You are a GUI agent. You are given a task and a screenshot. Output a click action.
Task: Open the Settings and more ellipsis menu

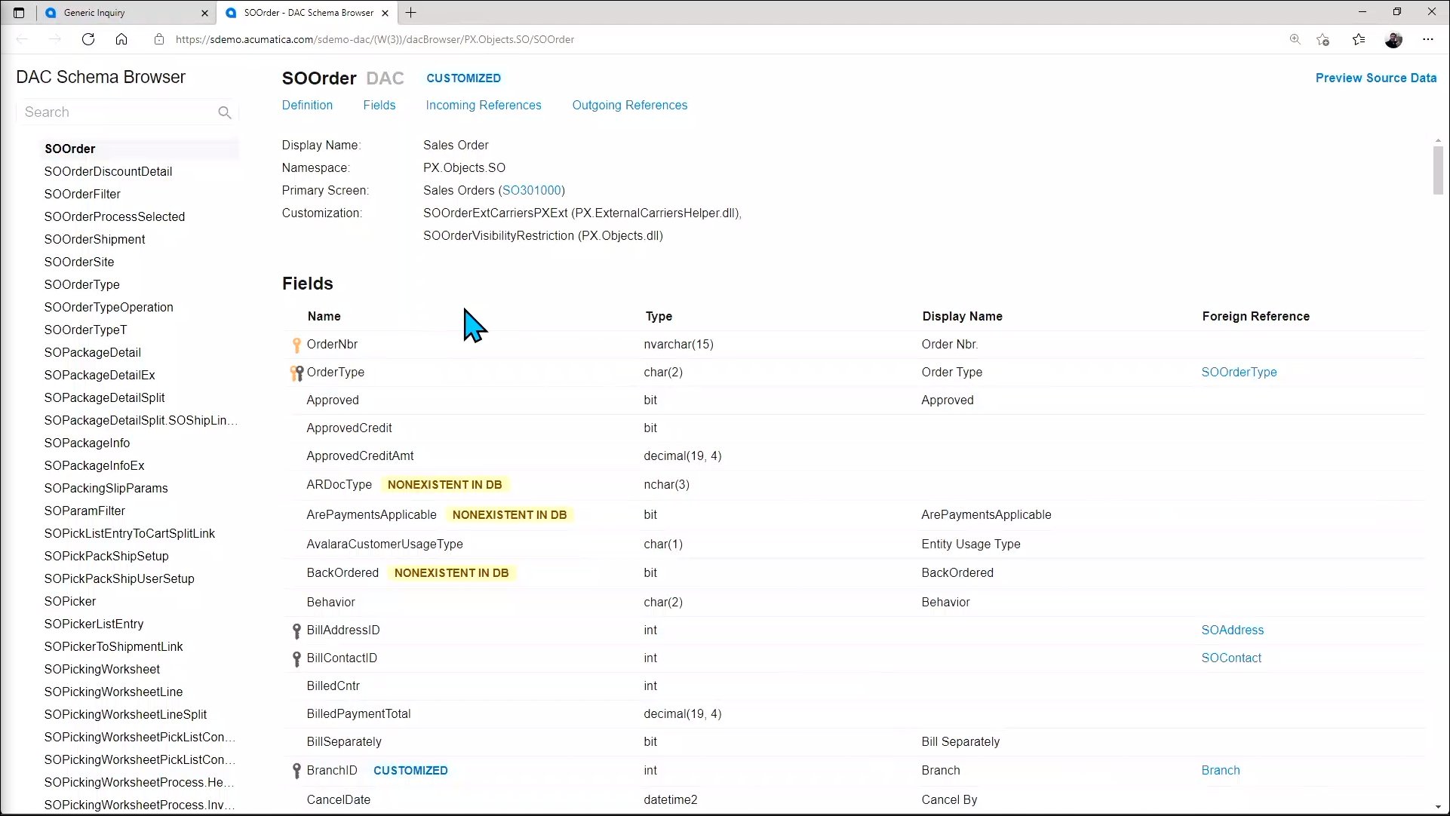(1428, 39)
